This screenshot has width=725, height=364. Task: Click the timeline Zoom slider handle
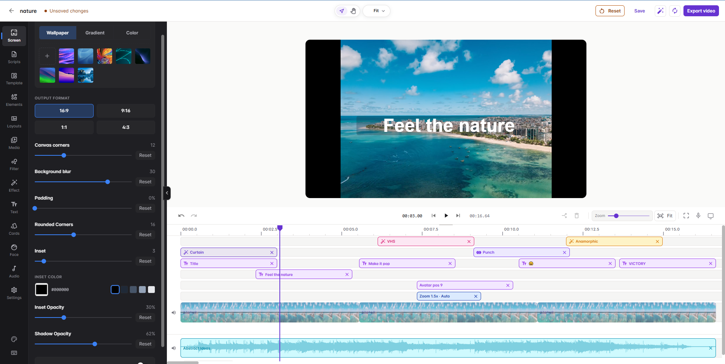coord(616,216)
